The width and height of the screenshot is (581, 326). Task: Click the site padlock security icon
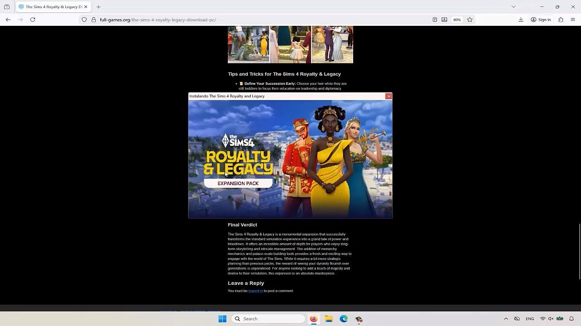pyautogui.click(x=94, y=19)
